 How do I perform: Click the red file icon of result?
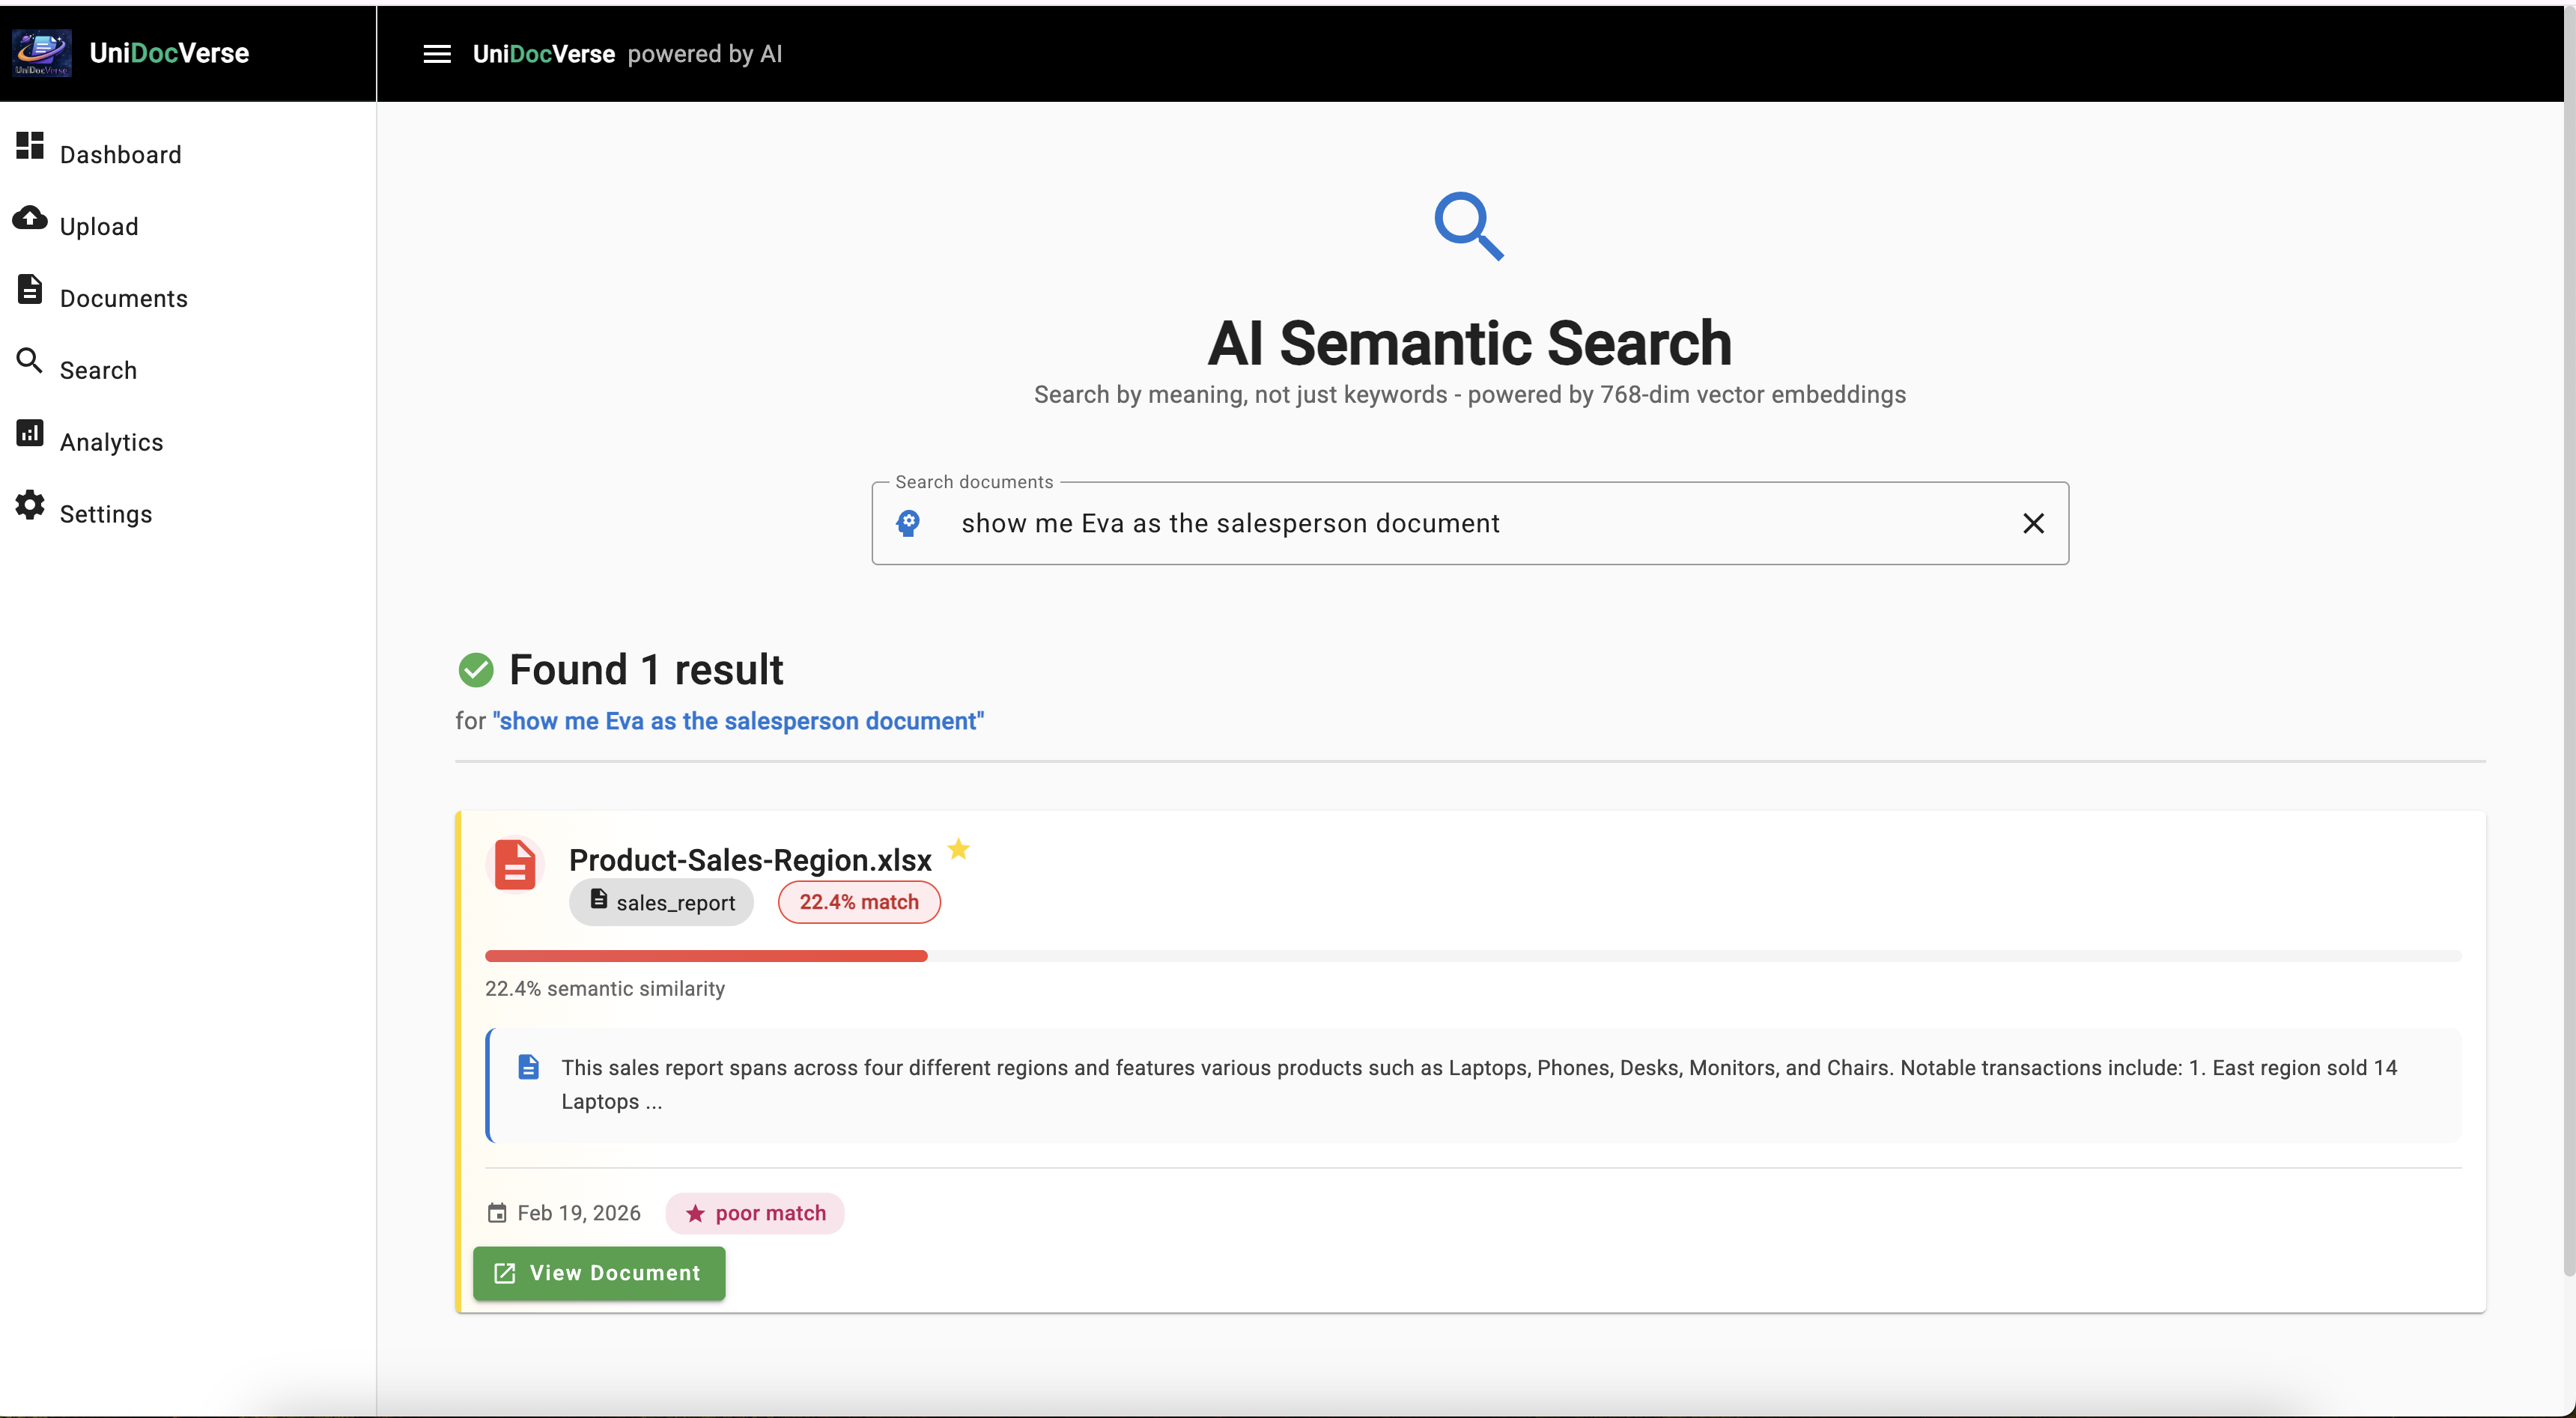(515, 865)
